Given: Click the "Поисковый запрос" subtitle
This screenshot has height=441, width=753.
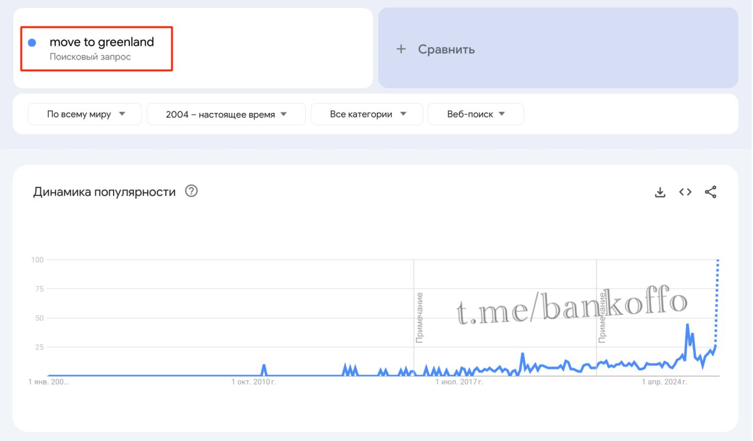Looking at the screenshot, I should [x=90, y=57].
